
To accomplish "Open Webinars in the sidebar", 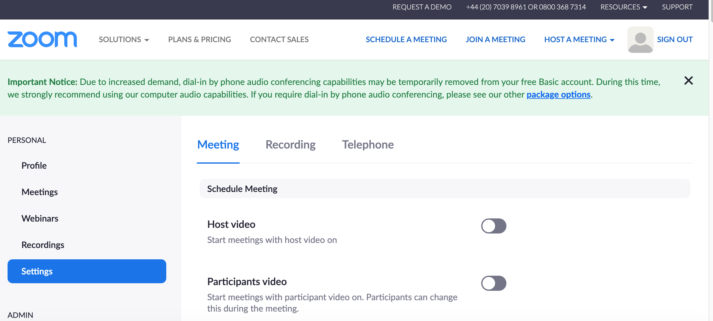I will 40,218.
